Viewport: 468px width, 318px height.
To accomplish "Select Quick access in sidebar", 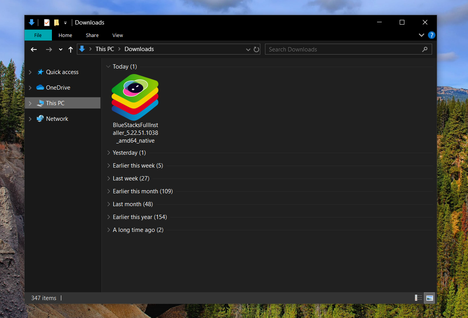I will 62,72.
